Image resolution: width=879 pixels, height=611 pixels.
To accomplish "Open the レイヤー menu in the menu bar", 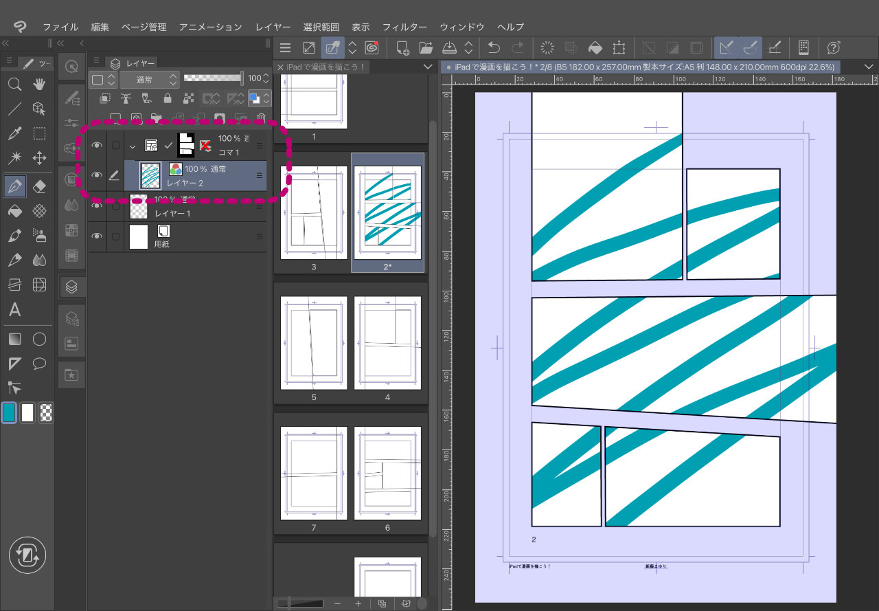I will click(273, 27).
